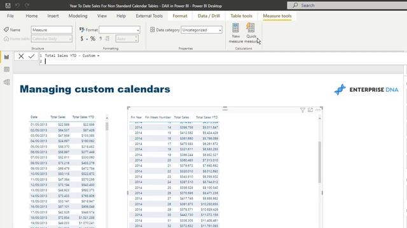Switch to the Modeling tab
407x228 pixels.
coord(78,16)
